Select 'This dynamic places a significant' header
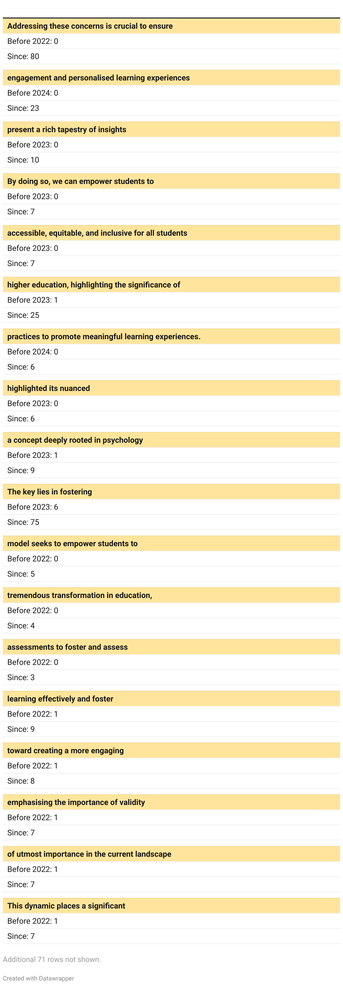343x985 pixels. point(171,906)
